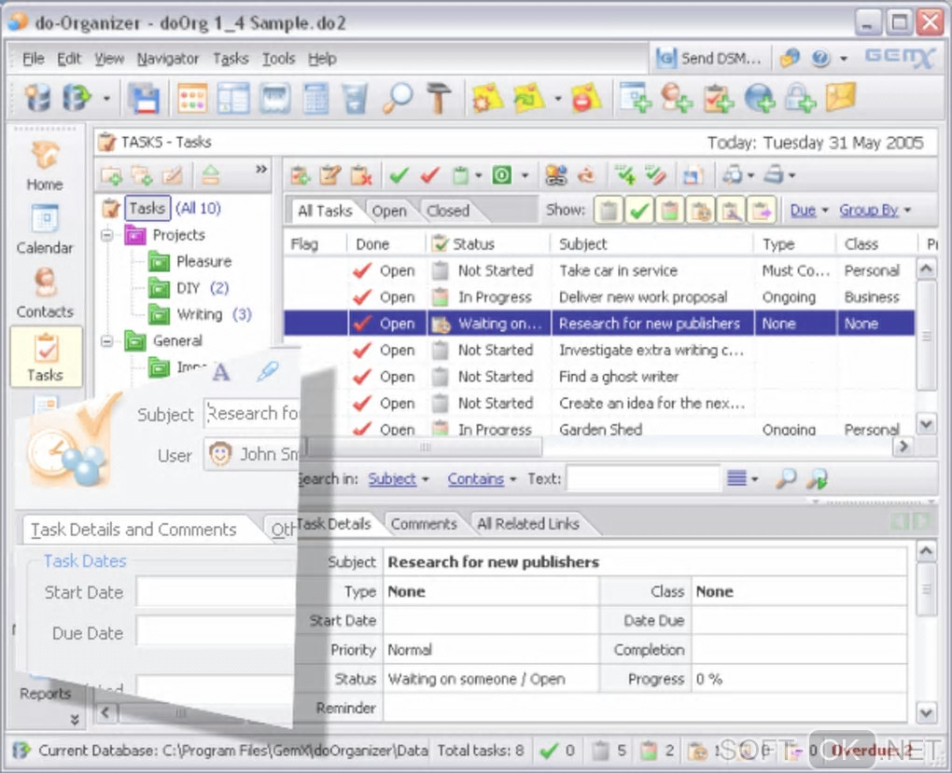This screenshot has width=952, height=773.
Task: Expand navigator sidebar bottom double chevron
Action: [x=75, y=720]
